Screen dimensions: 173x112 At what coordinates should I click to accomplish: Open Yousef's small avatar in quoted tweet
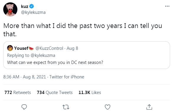tap(10, 48)
